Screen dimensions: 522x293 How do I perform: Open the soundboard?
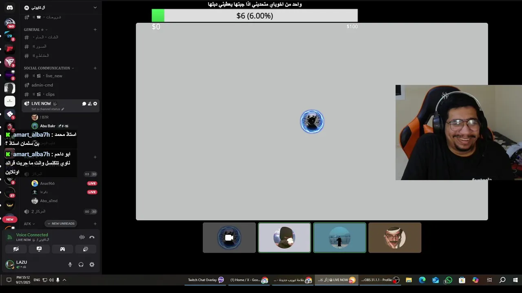coord(86,249)
